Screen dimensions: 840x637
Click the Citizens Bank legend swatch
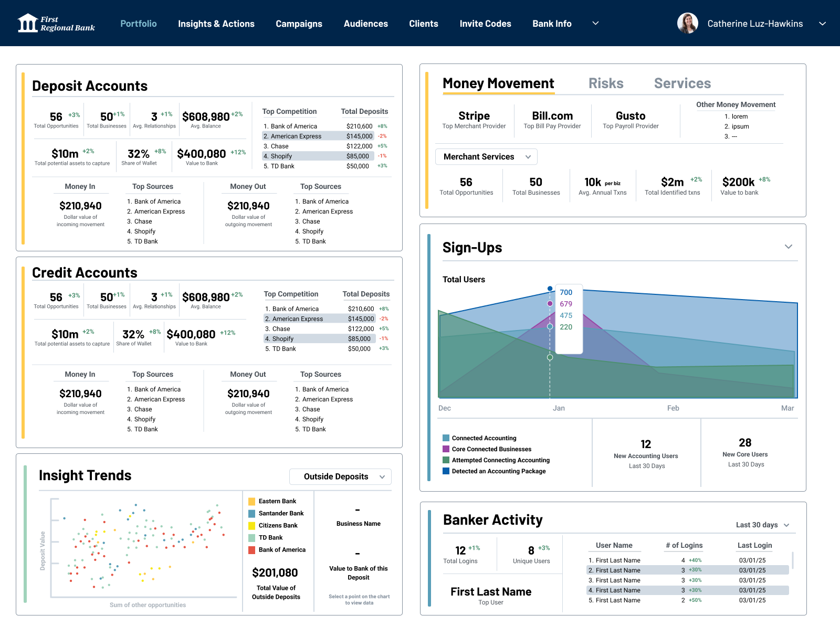coord(252,525)
